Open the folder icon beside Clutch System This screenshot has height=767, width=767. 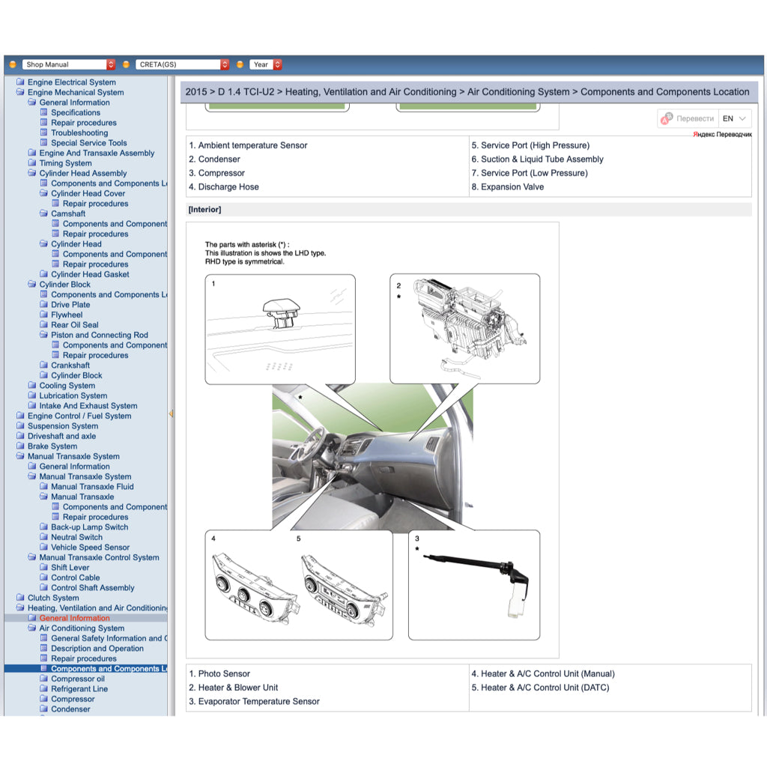pyautogui.click(x=22, y=598)
